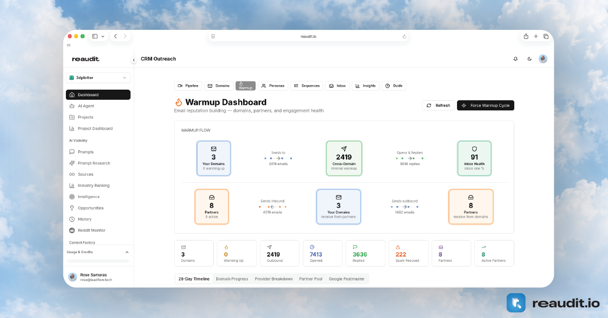Switch to the Inbox tab
The image size is (608, 318).
[337, 86]
